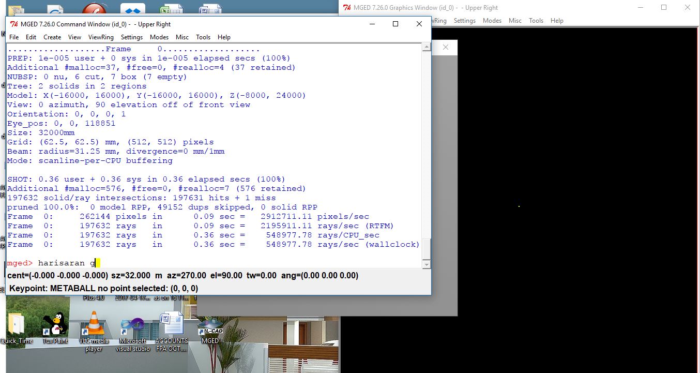Click the 'Mode: scanline-per-CPU buffering' line

(x=90, y=160)
